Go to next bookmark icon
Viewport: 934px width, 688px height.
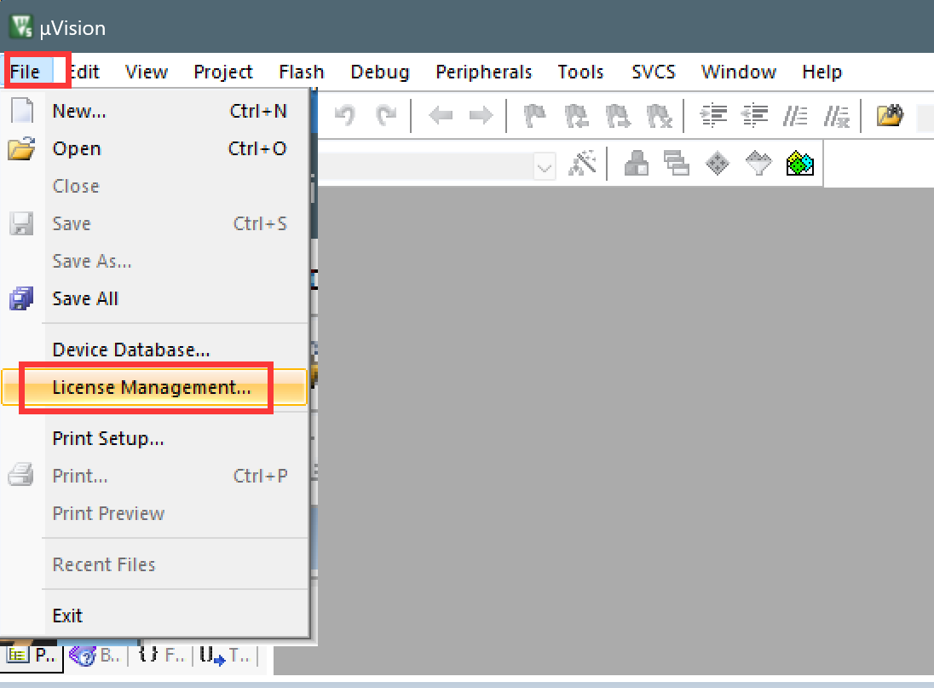click(617, 116)
